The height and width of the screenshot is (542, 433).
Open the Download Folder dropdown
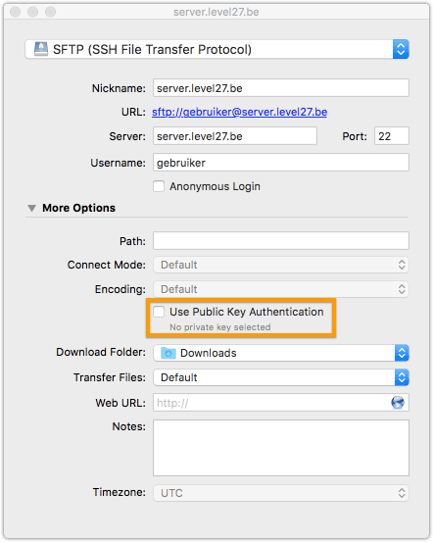[281, 353]
